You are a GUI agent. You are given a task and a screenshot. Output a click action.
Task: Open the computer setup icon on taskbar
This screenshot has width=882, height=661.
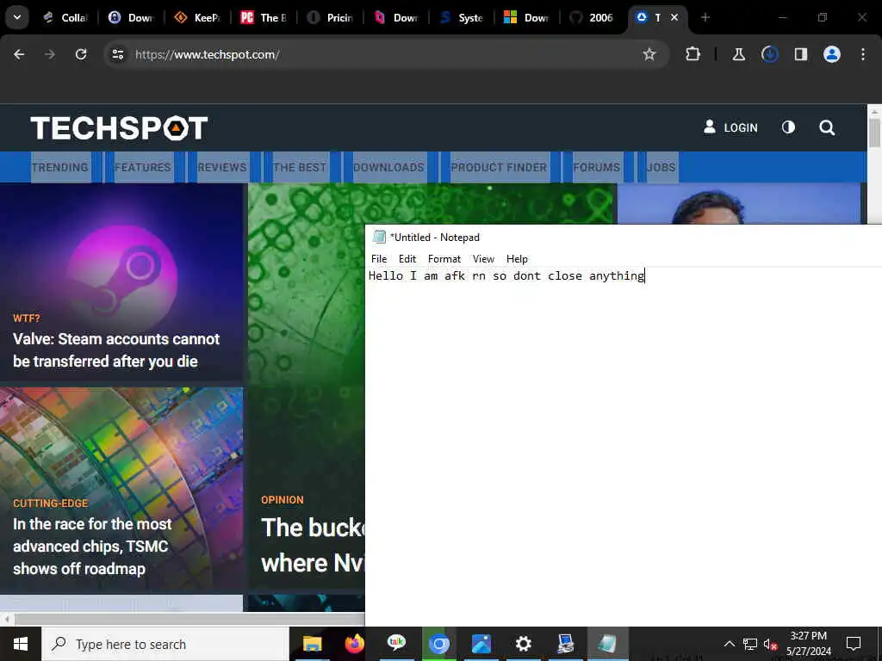click(x=565, y=644)
